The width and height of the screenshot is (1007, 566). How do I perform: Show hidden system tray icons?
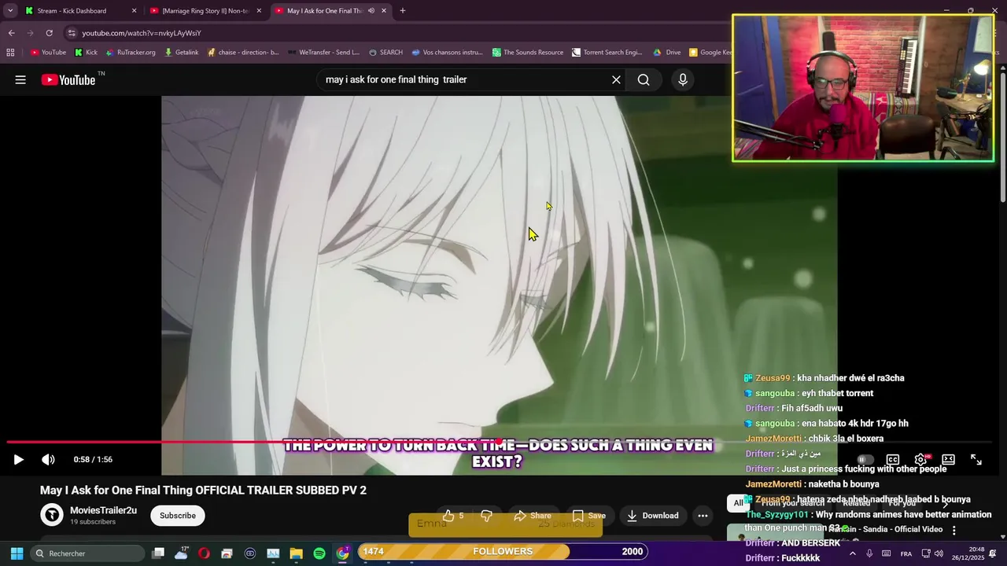pyautogui.click(x=852, y=553)
